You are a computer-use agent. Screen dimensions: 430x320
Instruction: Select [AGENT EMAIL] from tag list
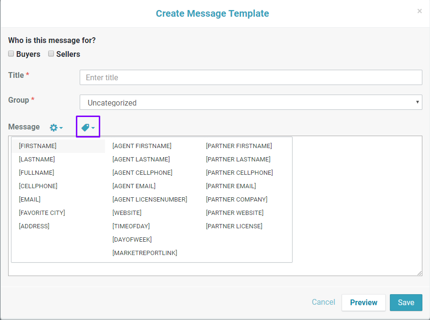click(x=134, y=186)
